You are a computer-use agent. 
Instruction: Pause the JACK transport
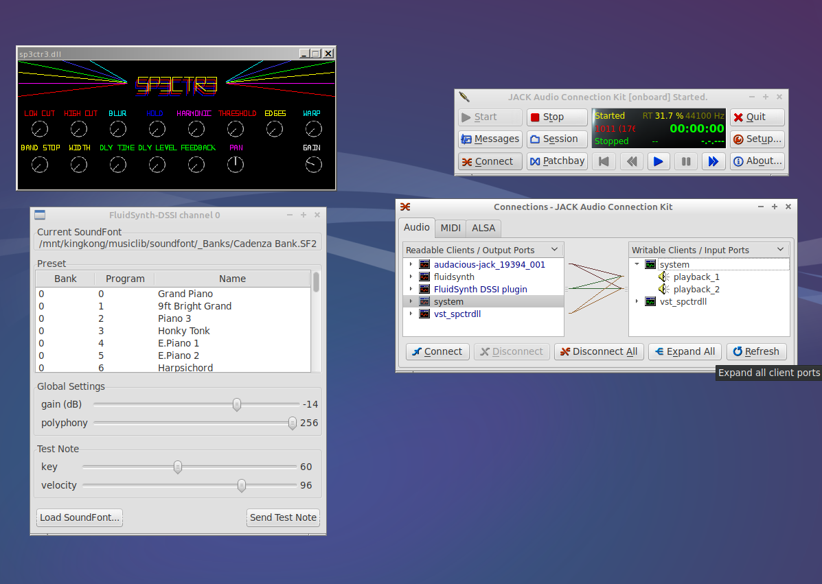click(x=686, y=161)
